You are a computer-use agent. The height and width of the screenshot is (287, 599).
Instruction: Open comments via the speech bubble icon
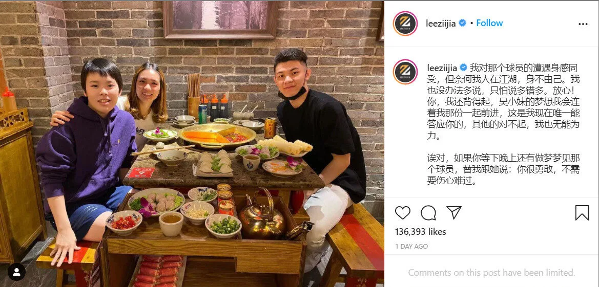pos(428,213)
